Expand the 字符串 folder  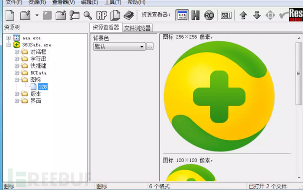(x=17, y=59)
